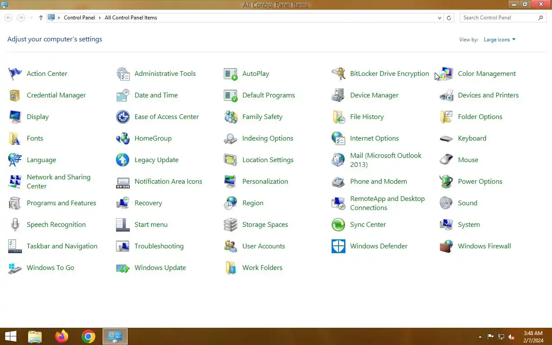The width and height of the screenshot is (552, 345).
Task: Open the Speech Recognition microphone icon
Action: coord(15,225)
